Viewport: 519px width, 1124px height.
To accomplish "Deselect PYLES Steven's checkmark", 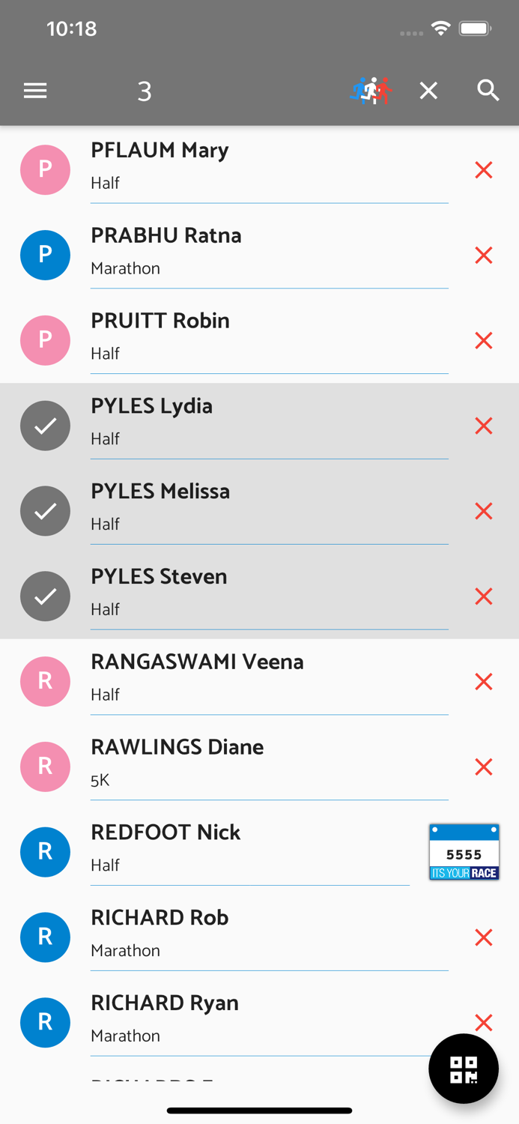I will (x=45, y=596).
